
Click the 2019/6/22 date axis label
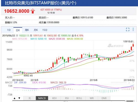click(x=129, y=80)
